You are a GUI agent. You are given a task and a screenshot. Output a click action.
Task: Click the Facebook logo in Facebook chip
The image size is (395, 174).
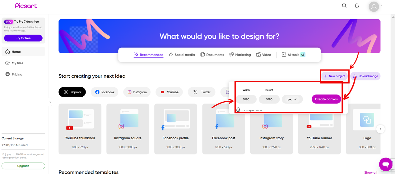coord(97,92)
